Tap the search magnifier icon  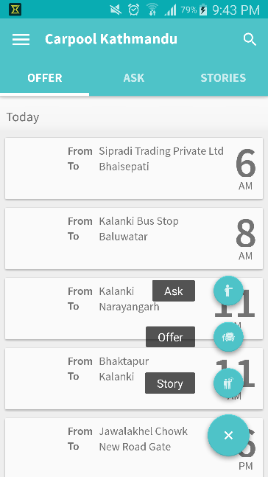[250, 40]
